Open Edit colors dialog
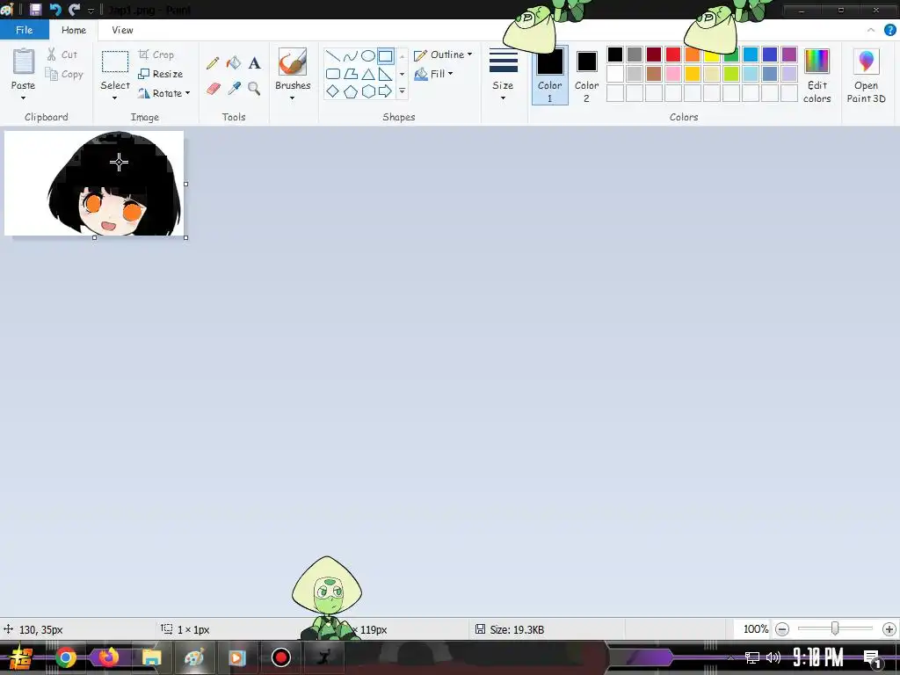The height and width of the screenshot is (675, 900). [x=817, y=76]
